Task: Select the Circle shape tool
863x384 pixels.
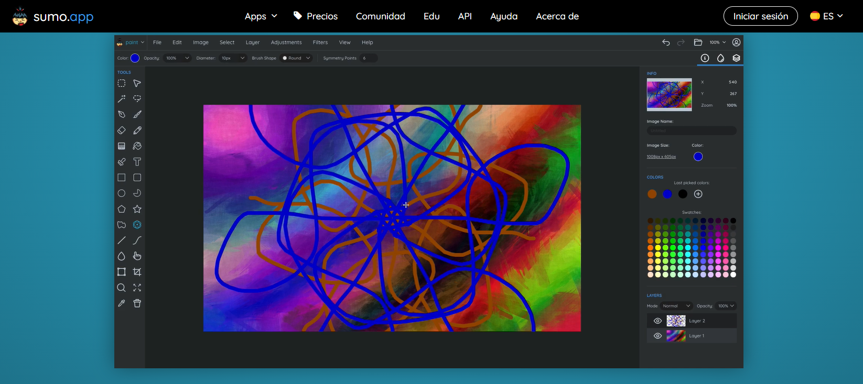Action: pyautogui.click(x=122, y=193)
